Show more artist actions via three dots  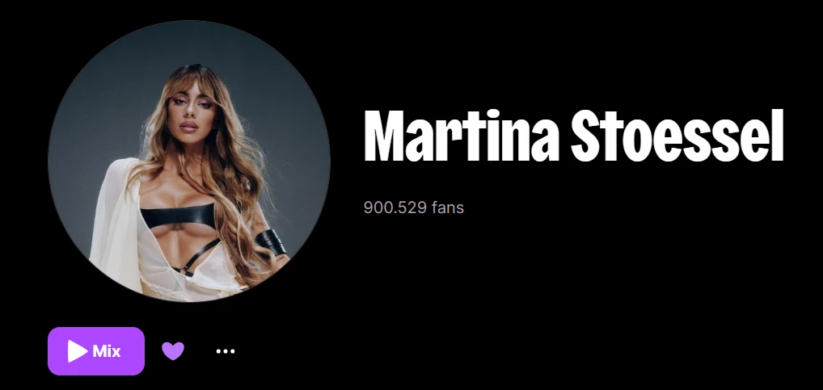pyautogui.click(x=226, y=351)
